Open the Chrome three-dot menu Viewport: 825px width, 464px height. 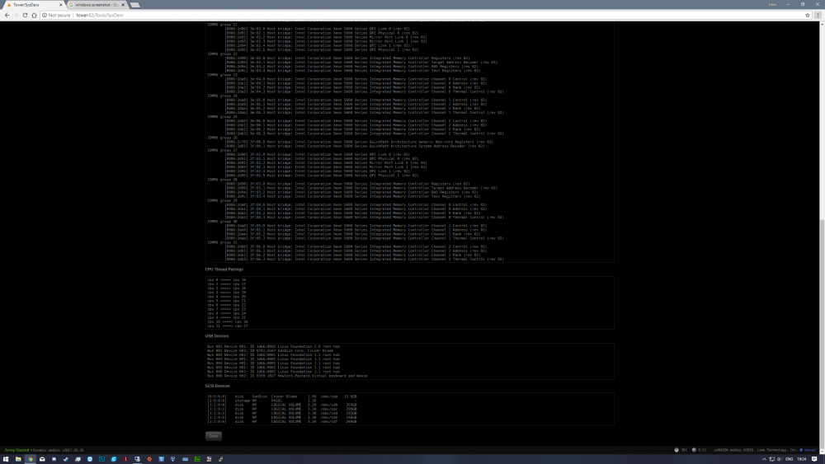(x=818, y=15)
